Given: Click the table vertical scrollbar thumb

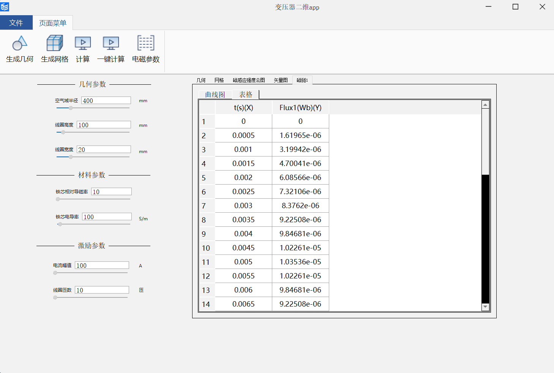Looking at the screenshot, I should pos(485,141).
